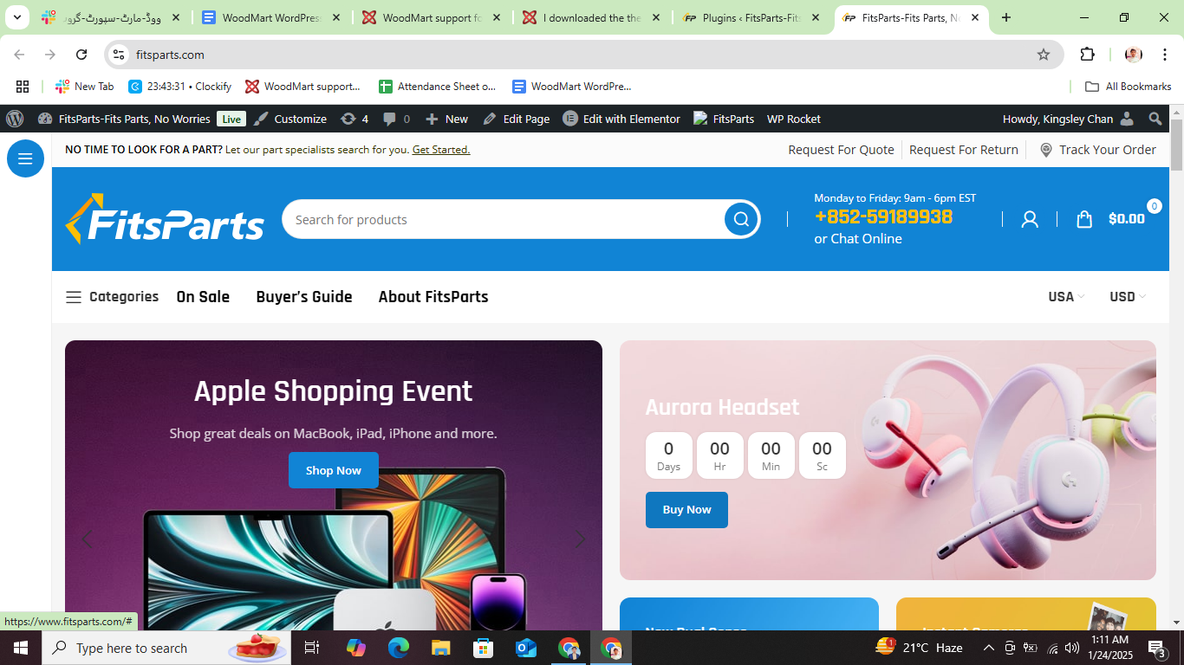Viewport: 1184px width, 665px height.
Task: Open the shopping cart bag icon
Action: [x=1084, y=219]
